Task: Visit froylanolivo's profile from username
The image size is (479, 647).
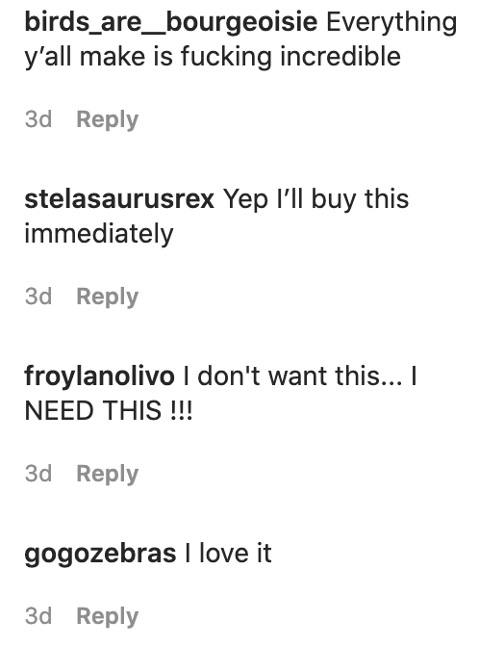Action: coord(100,377)
